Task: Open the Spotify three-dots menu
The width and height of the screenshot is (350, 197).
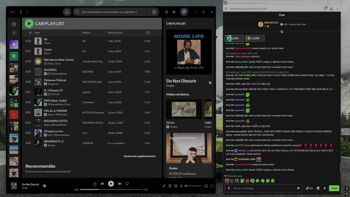Action: [12, 12]
